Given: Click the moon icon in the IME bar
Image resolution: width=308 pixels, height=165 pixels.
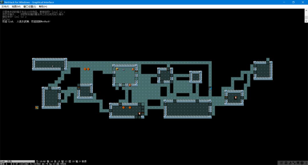Looking at the screenshot, I should click(290, 163).
